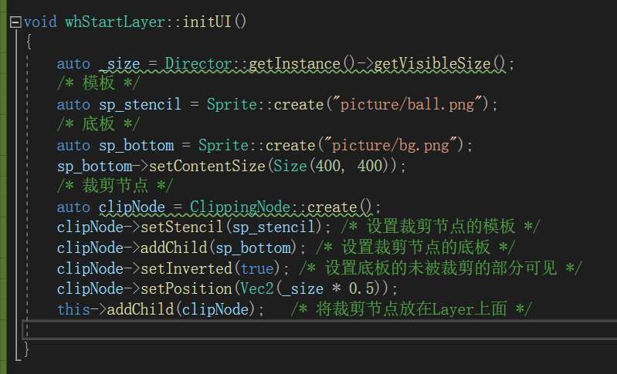The image size is (617, 374).
Task: Click the setInverted call
Action: [x=186, y=268]
